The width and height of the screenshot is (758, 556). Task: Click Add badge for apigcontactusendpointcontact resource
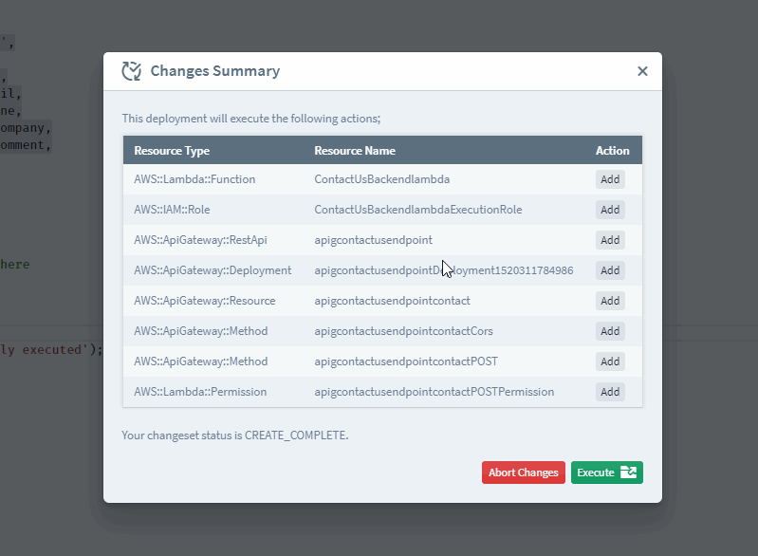(610, 301)
